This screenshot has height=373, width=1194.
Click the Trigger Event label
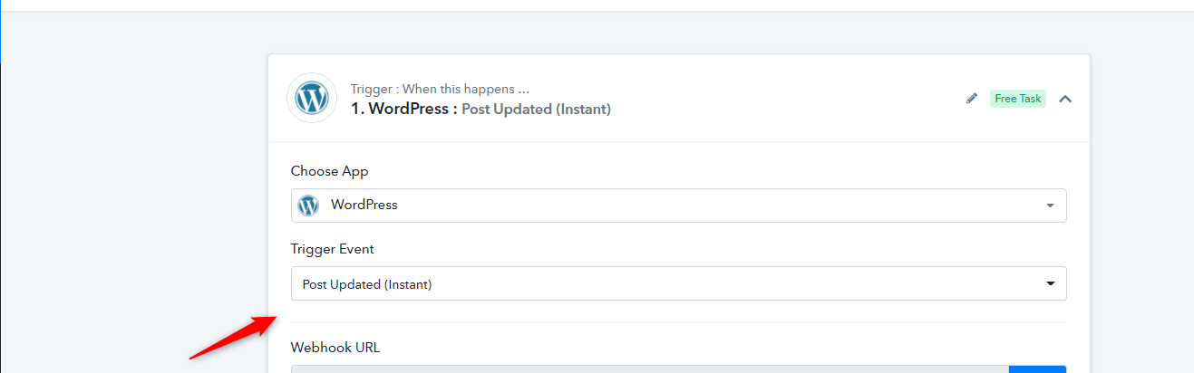click(x=332, y=249)
